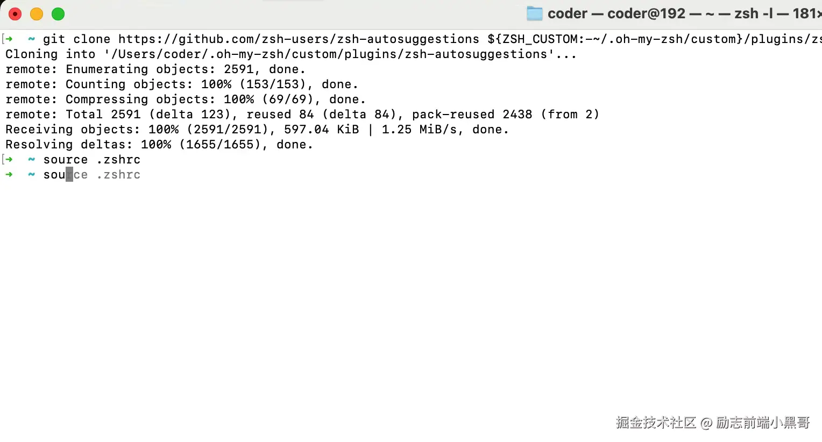Screen dimensions: 822x442
Task: Click the green full-screen window button
Action: [58, 14]
